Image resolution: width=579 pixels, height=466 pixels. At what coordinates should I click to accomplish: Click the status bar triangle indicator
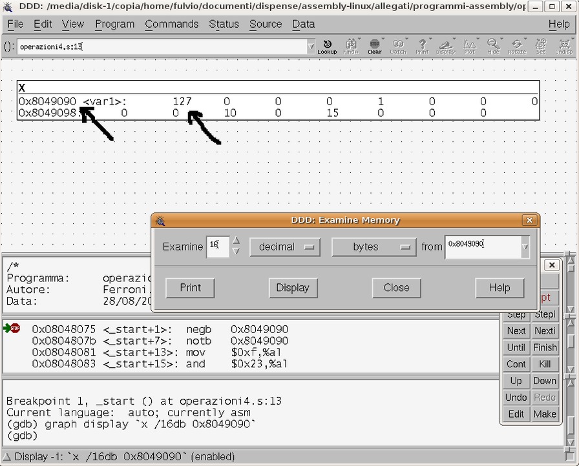[x=7, y=457]
